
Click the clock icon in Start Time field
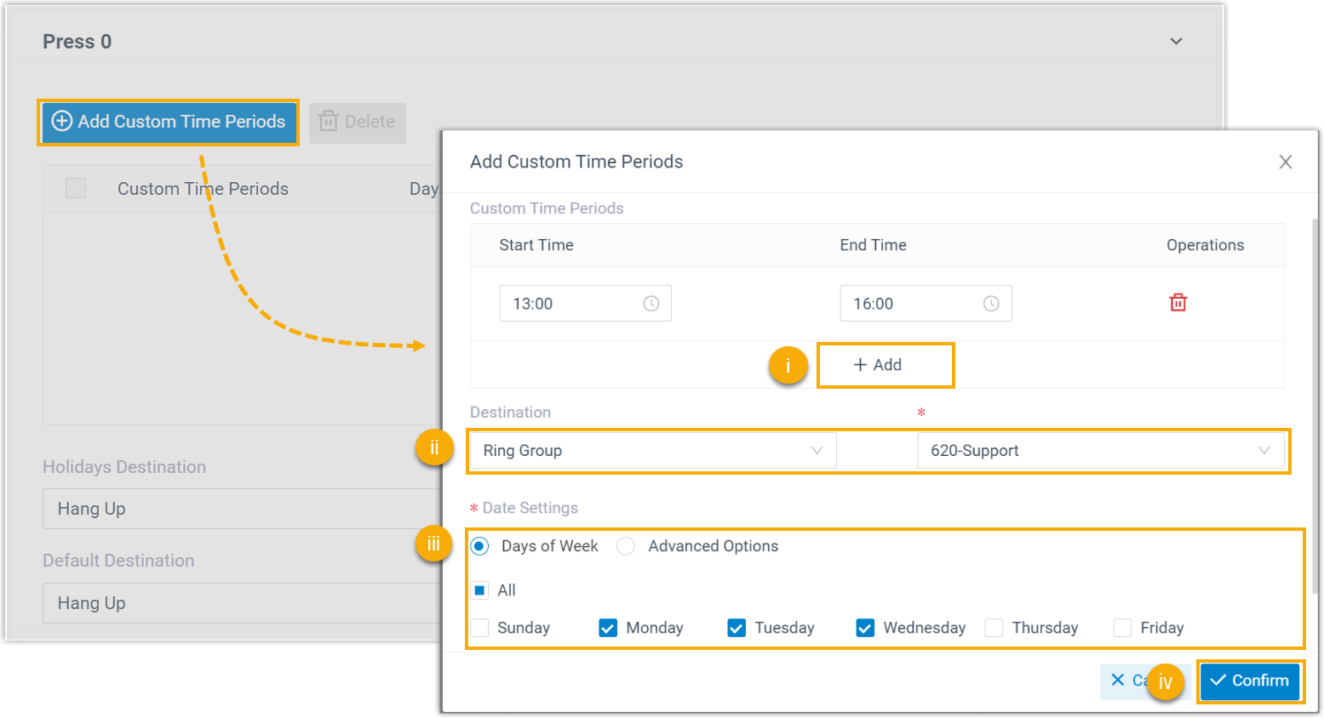click(x=651, y=304)
